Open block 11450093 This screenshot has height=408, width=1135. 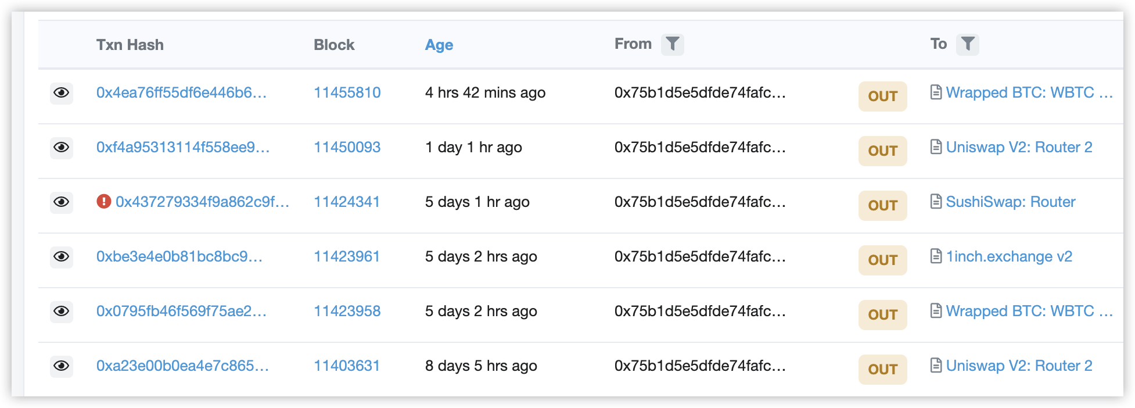tap(347, 147)
